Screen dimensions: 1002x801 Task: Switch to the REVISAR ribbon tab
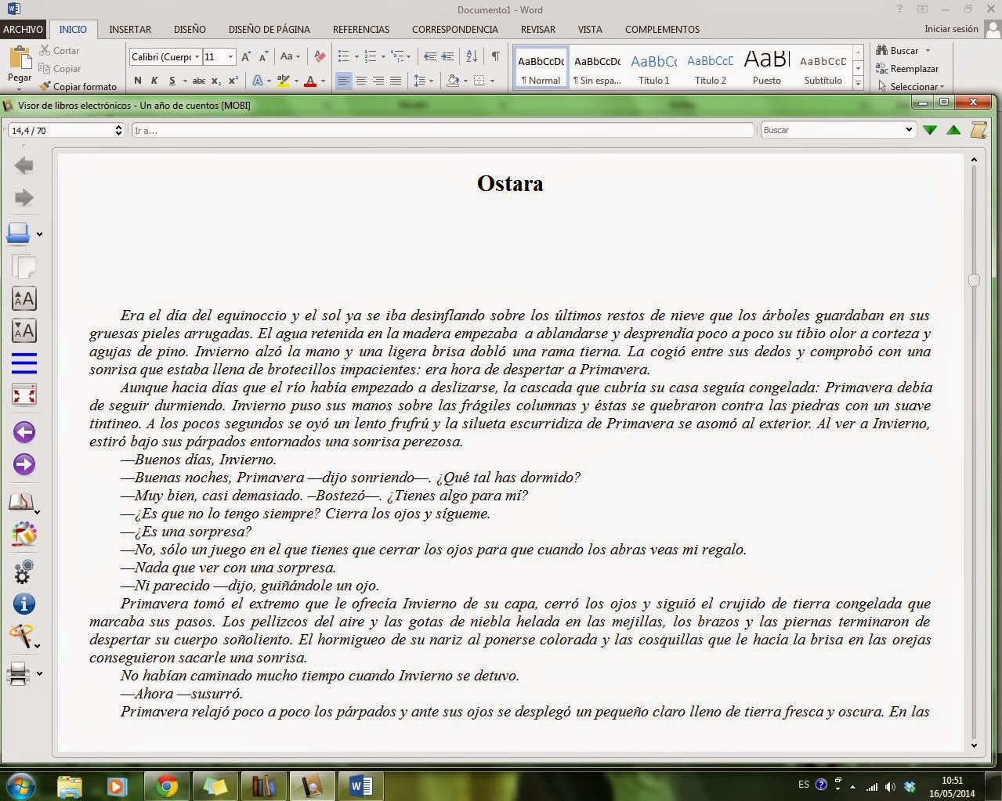coord(538,29)
